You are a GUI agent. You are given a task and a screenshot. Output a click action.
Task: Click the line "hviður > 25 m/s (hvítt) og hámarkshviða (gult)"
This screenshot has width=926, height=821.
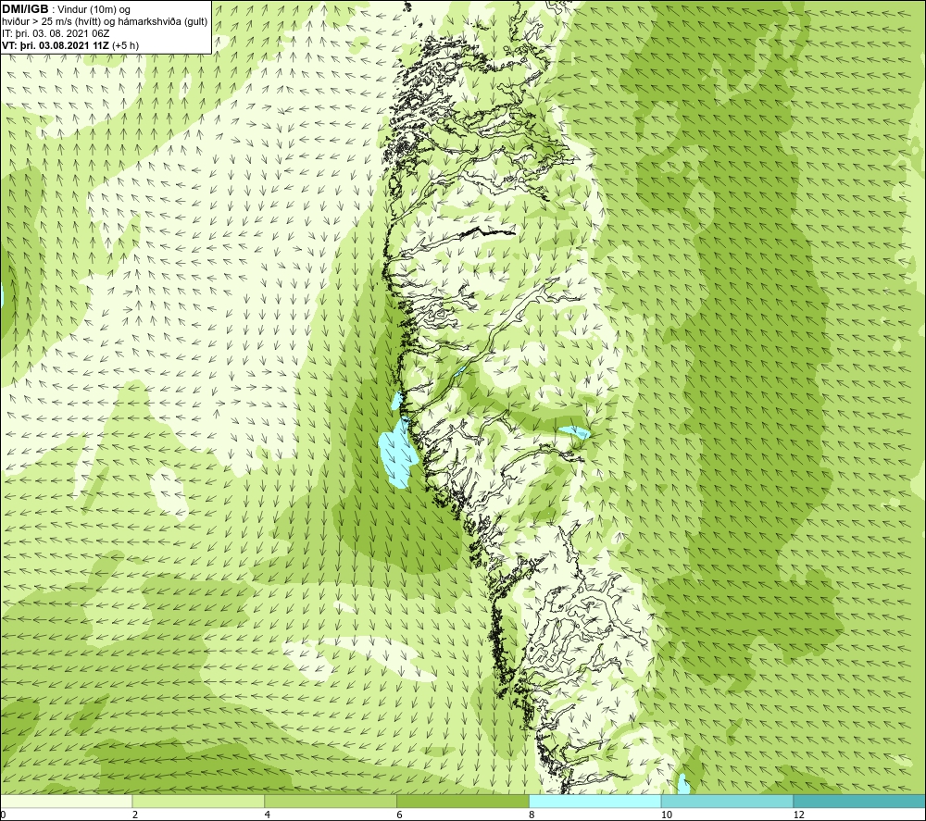pyautogui.click(x=105, y=22)
